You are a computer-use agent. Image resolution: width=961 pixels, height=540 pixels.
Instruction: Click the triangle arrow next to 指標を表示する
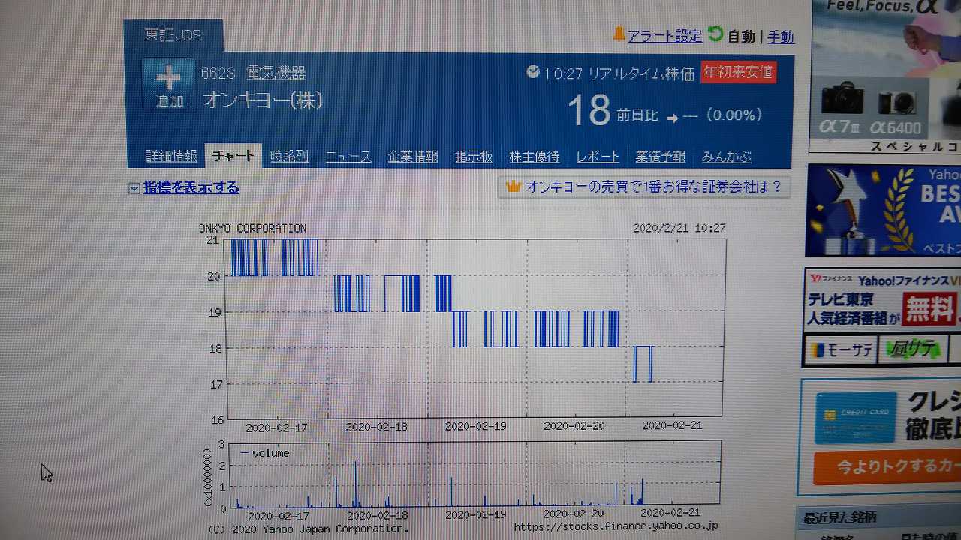[134, 188]
